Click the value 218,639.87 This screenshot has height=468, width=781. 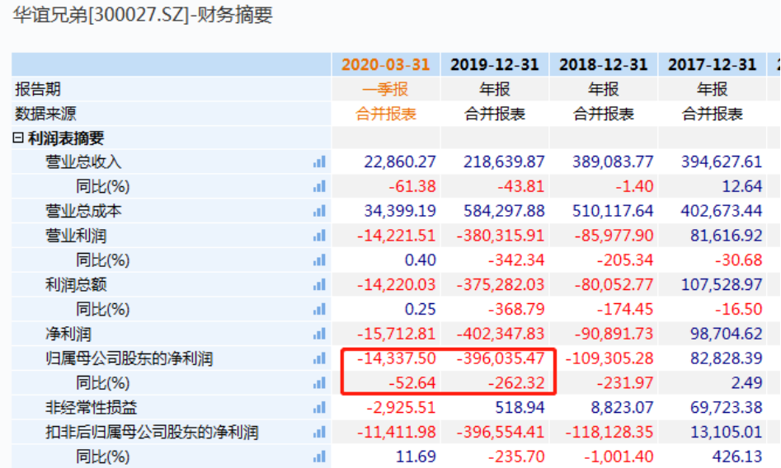(504, 161)
